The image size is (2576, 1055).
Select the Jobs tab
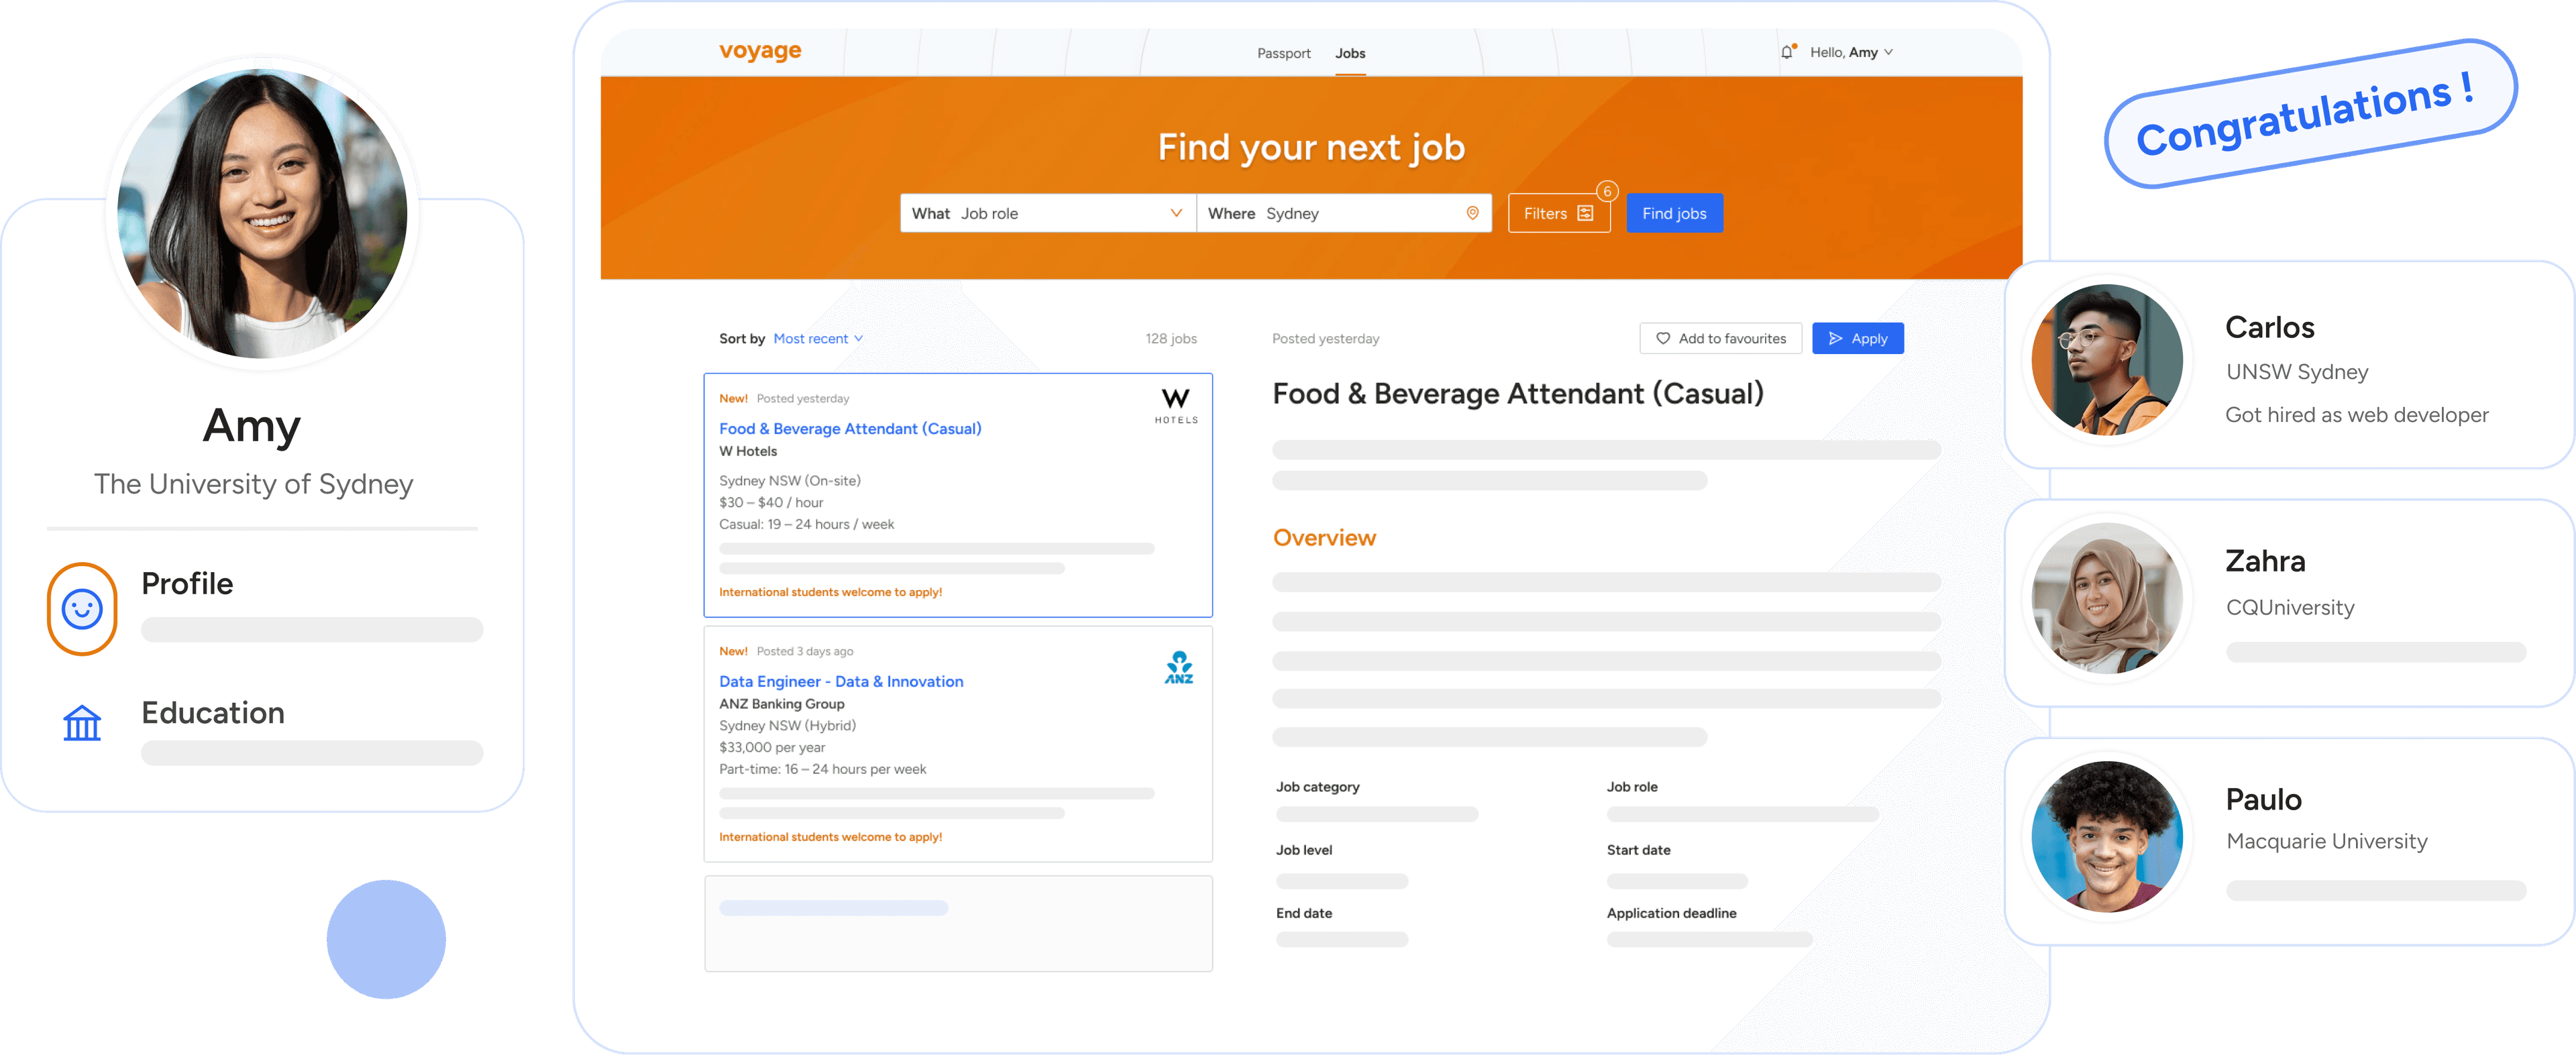pyautogui.click(x=1350, y=53)
